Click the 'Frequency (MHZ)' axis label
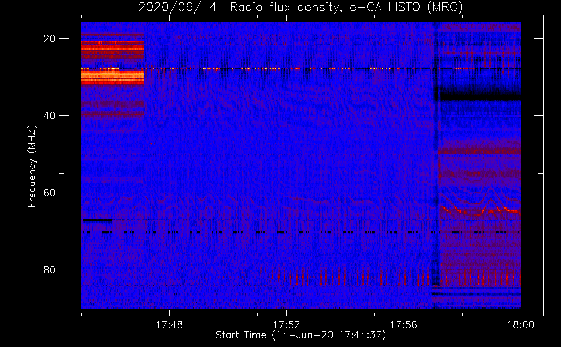Viewport: 561px width, 347px height. [x=32, y=167]
